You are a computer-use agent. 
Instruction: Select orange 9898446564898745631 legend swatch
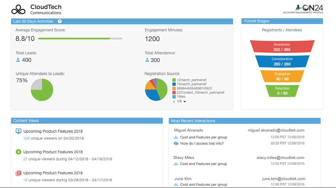click(x=174, y=88)
